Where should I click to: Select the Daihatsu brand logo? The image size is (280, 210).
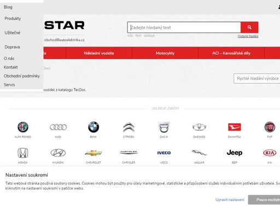click(x=235, y=127)
